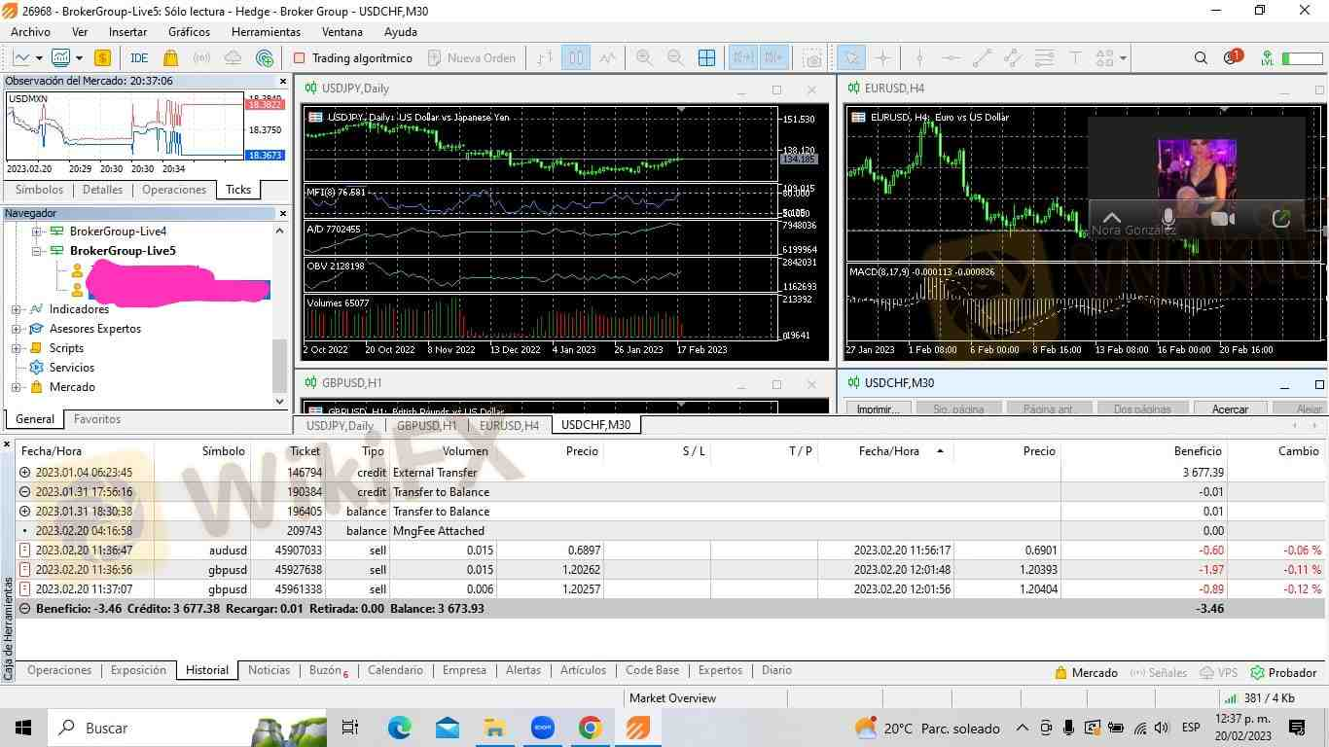Expand the BrokerGroup-Live4 tree node
This screenshot has width=1329, height=747.
tap(36, 231)
